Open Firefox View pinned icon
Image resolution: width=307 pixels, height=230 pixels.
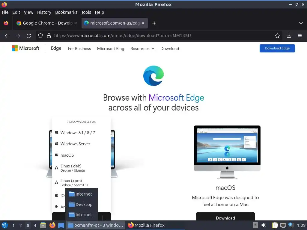pyautogui.click(x=6, y=23)
